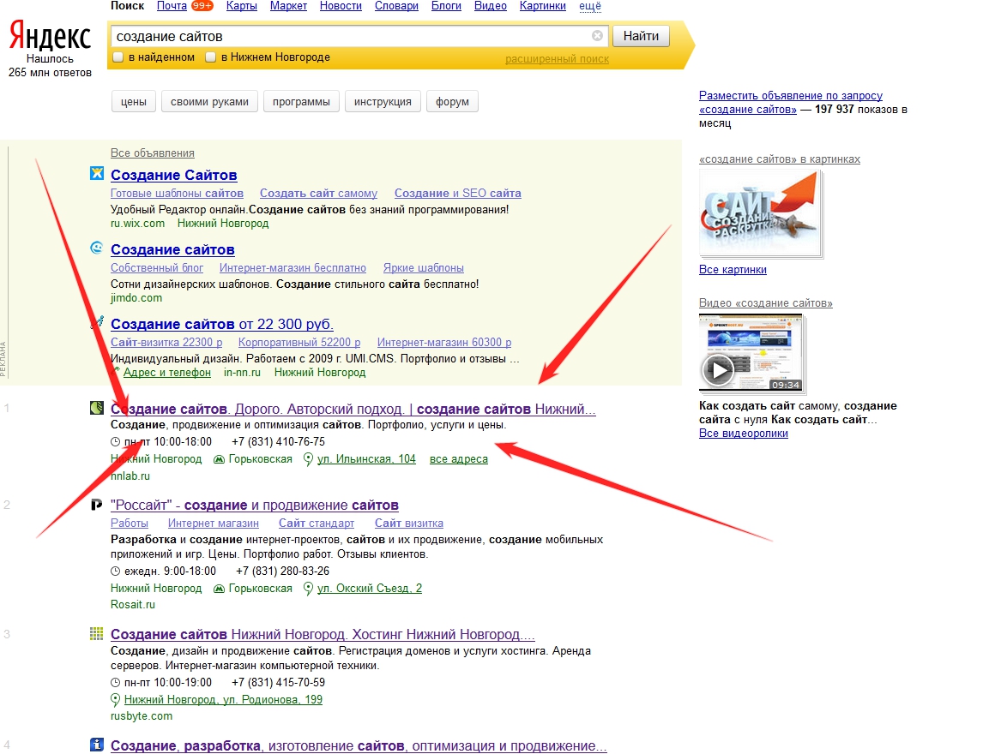Open the Почта link in the top bar
The image size is (983, 754).
pyautogui.click(x=172, y=6)
